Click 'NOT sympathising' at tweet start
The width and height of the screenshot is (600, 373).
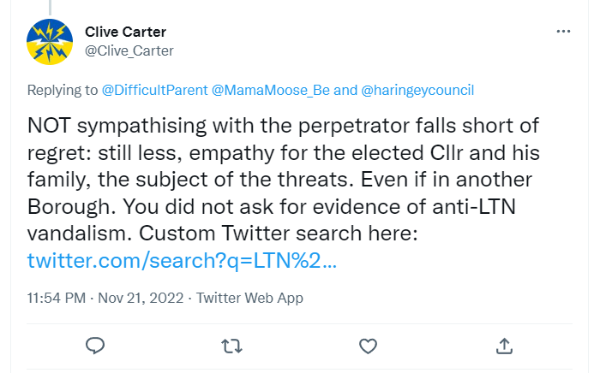117,126
